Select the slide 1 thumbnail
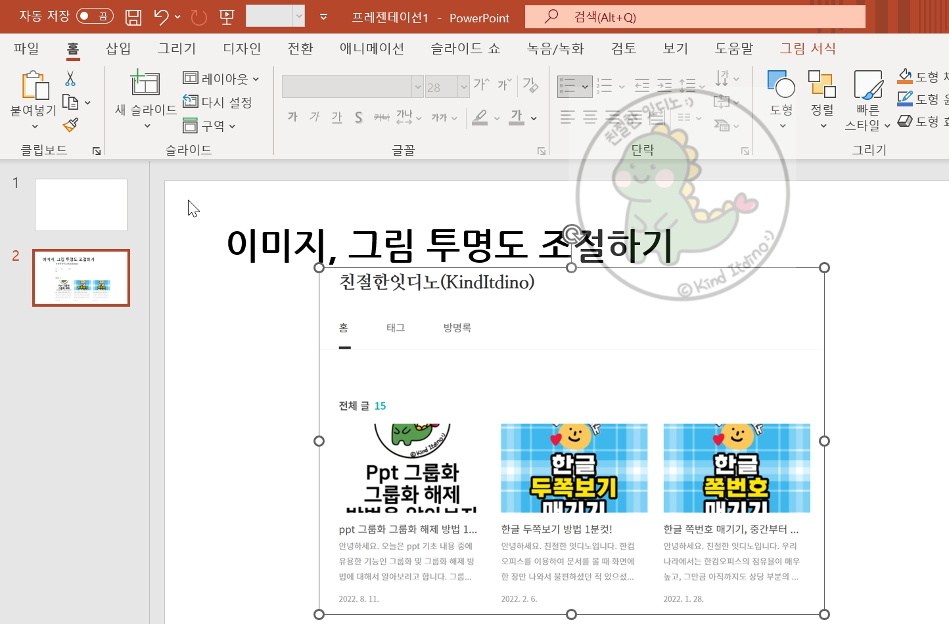The image size is (949, 624). pyautogui.click(x=81, y=205)
